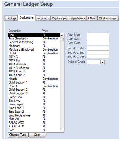The image size is (121, 141).
Task: Select the 401K % After-tax row
Action: point(34,68)
